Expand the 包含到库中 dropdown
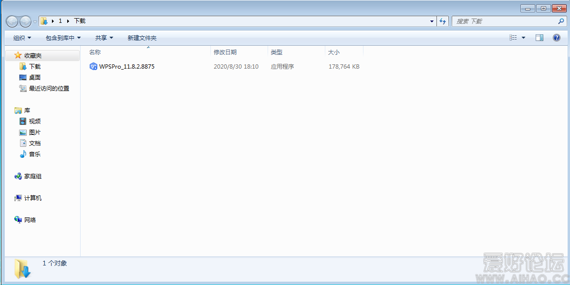The image size is (570, 285). tap(63, 38)
